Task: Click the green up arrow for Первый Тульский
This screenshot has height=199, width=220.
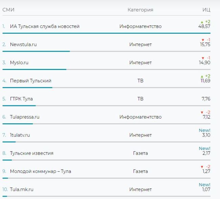Action: pyautogui.click(x=202, y=76)
